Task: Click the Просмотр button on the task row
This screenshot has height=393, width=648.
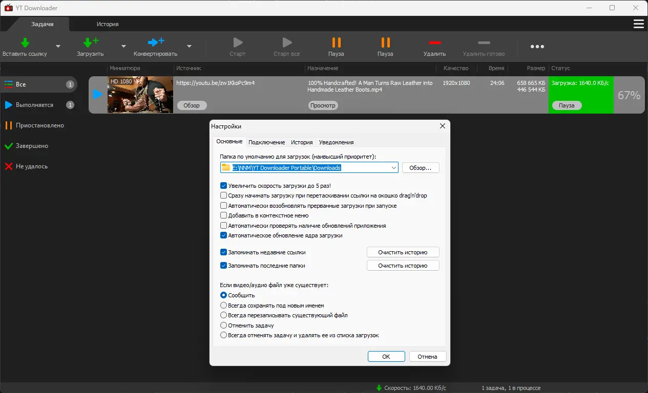Action: tap(323, 105)
